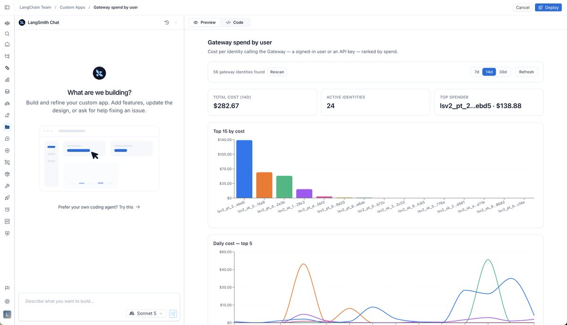567x325 pixels.
Task: Open the bicycle icon in the sidebar
Action: (7, 103)
